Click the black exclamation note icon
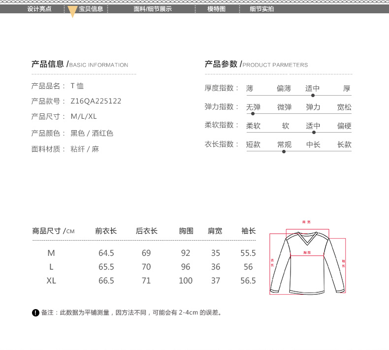Image resolution: width=389 pixels, height=350 pixels. tap(35, 313)
